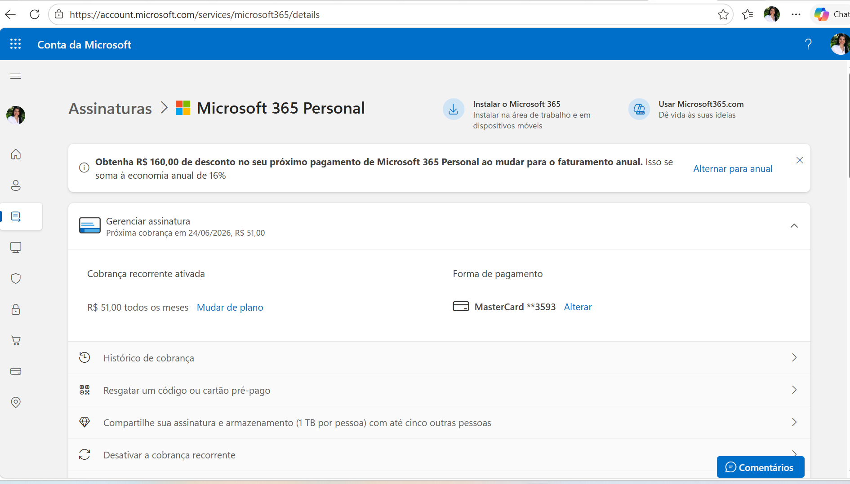Open the Addresses location pin sidebar icon

point(16,402)
